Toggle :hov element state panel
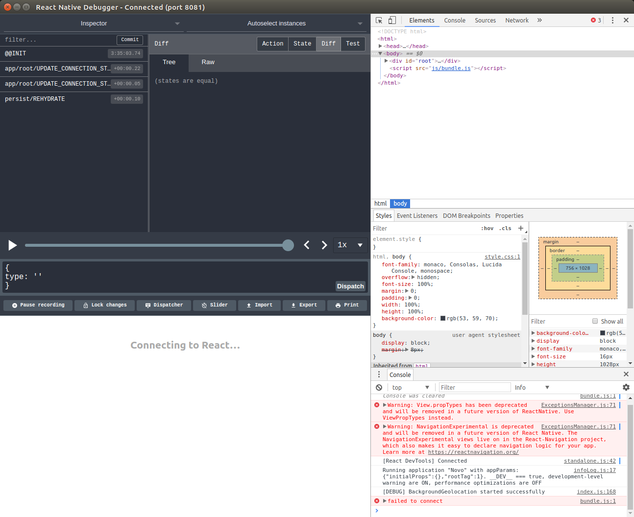The height and width of the screenshot is (517, 634). coord(487,228)
